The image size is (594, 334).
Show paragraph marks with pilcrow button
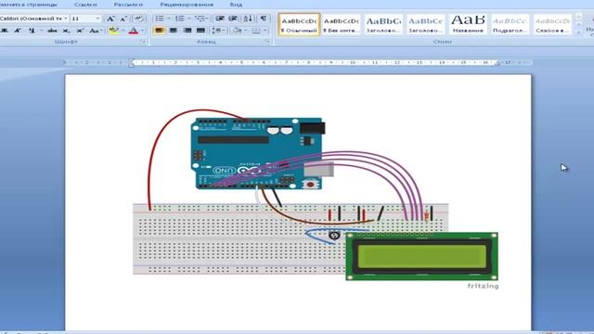264,19
